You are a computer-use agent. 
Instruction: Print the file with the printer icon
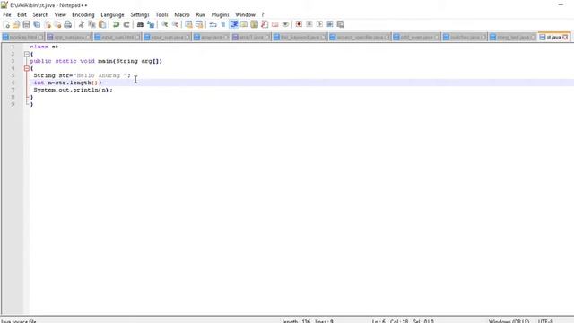68,24
